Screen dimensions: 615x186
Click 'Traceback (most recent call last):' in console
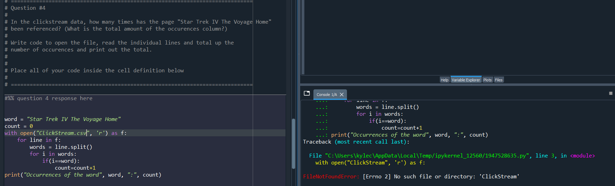pyautogui.click(x=356, y=142)
